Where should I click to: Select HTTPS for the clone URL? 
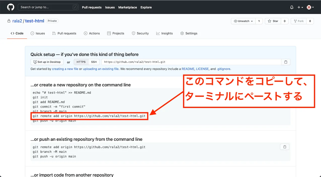tap(81, 62)
